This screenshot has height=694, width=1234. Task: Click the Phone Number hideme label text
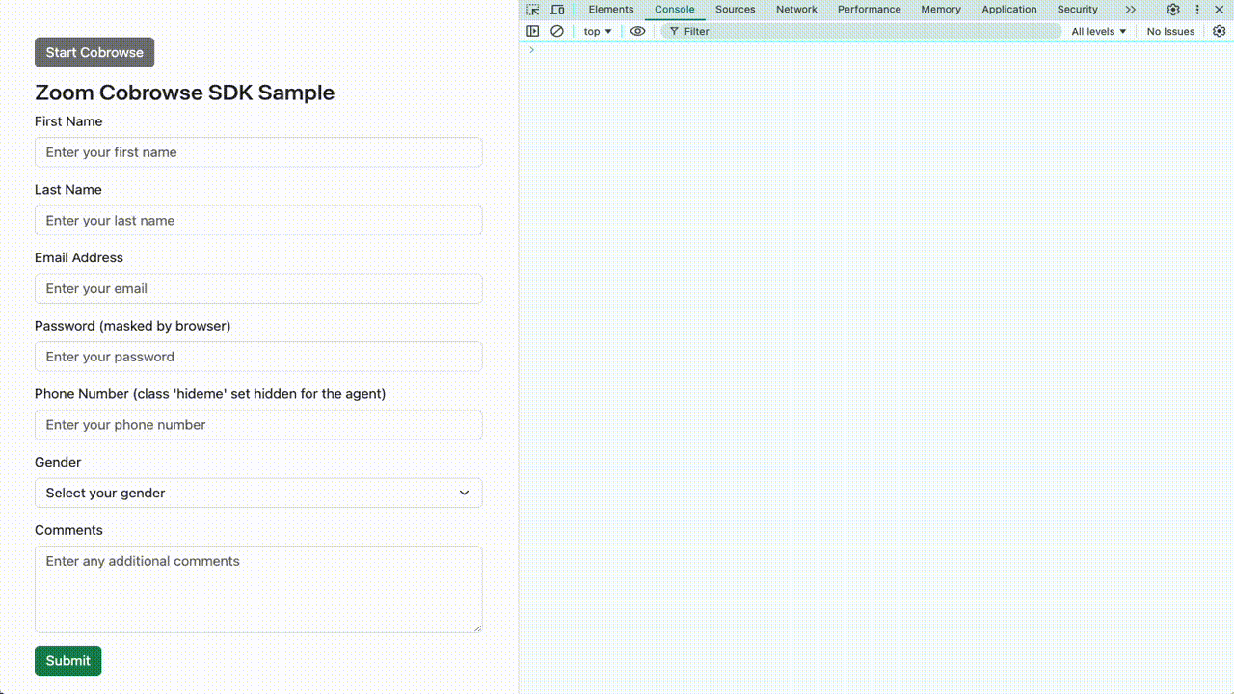210,393
